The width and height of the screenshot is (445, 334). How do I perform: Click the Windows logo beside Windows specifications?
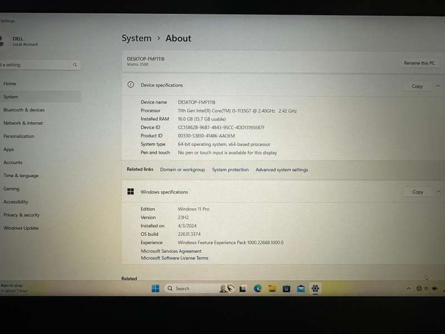point(131,191)
